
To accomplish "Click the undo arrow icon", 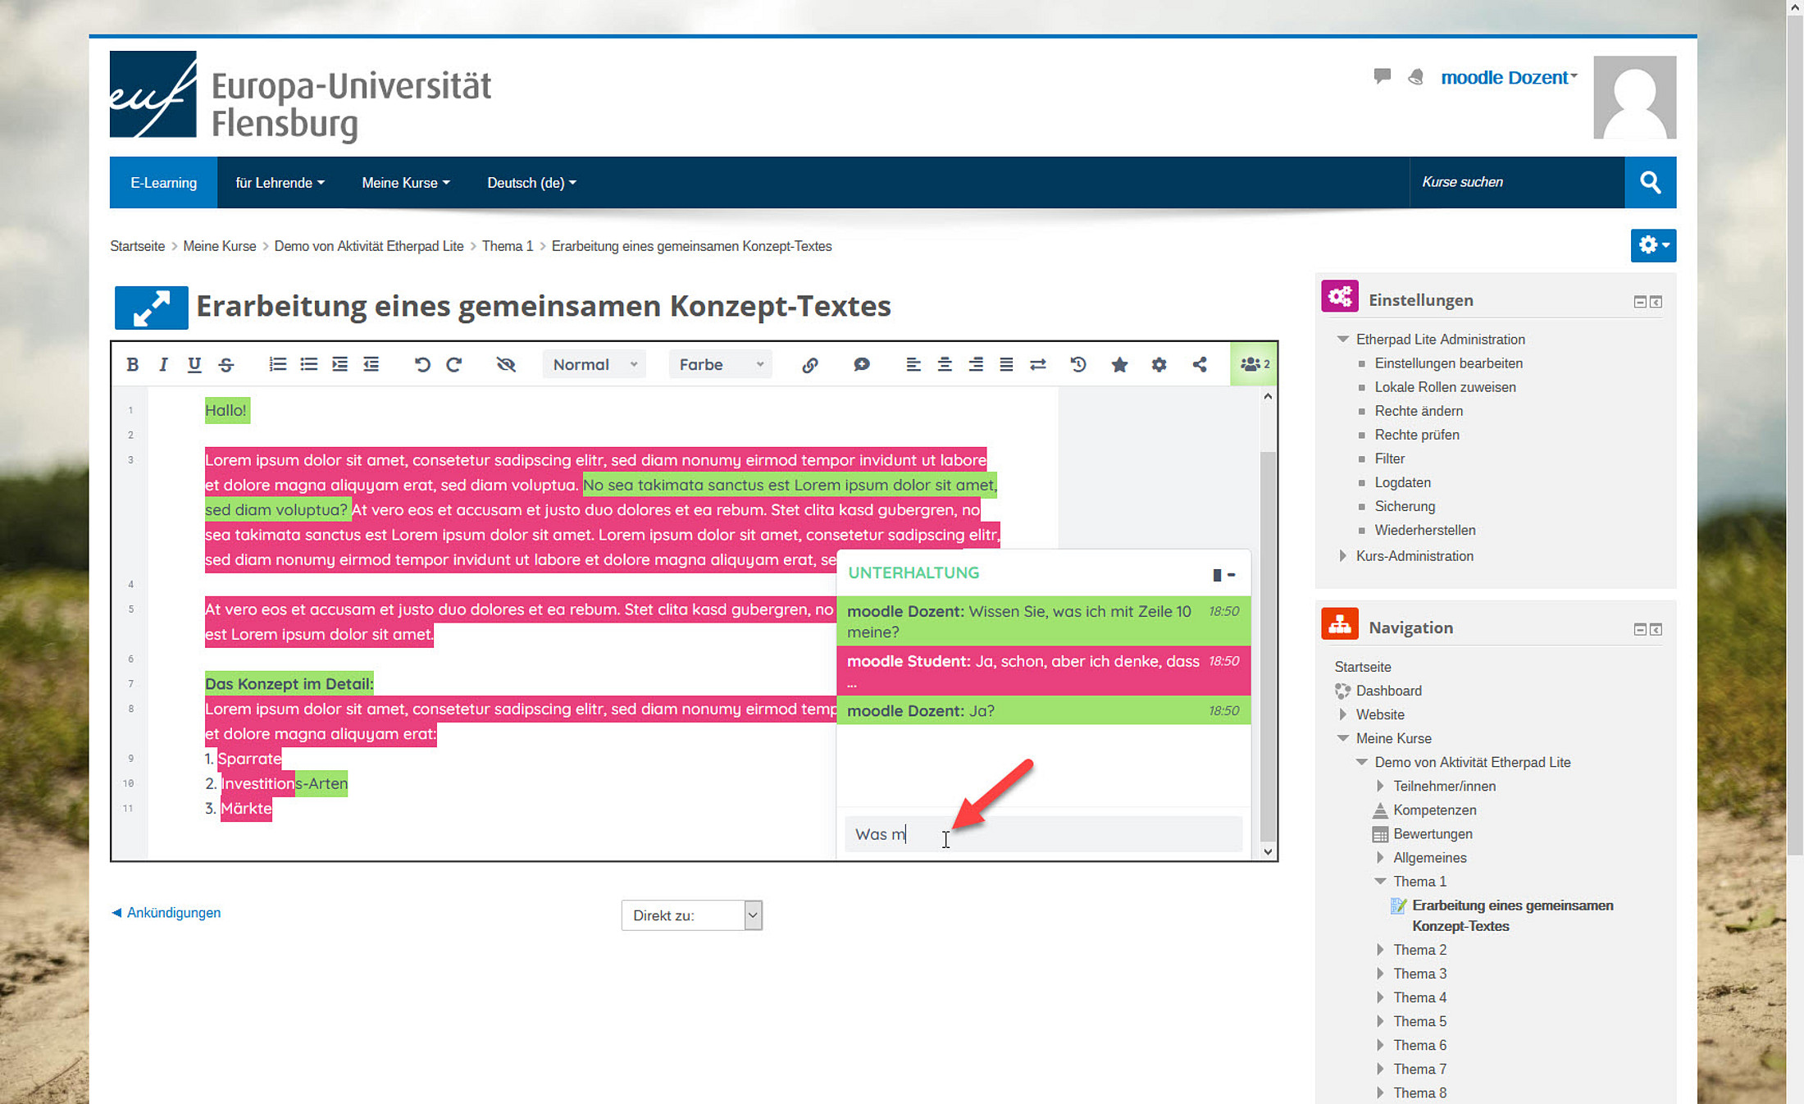I will 421,364.
